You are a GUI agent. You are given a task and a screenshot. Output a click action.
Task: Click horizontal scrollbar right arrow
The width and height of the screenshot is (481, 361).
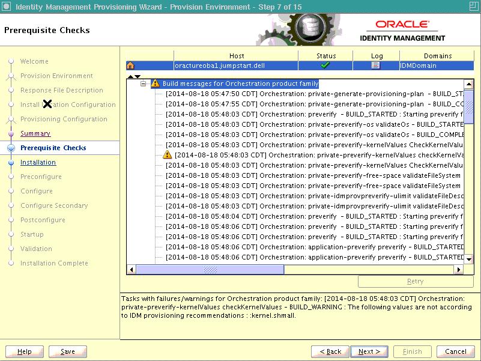click(x=459, y=270)
